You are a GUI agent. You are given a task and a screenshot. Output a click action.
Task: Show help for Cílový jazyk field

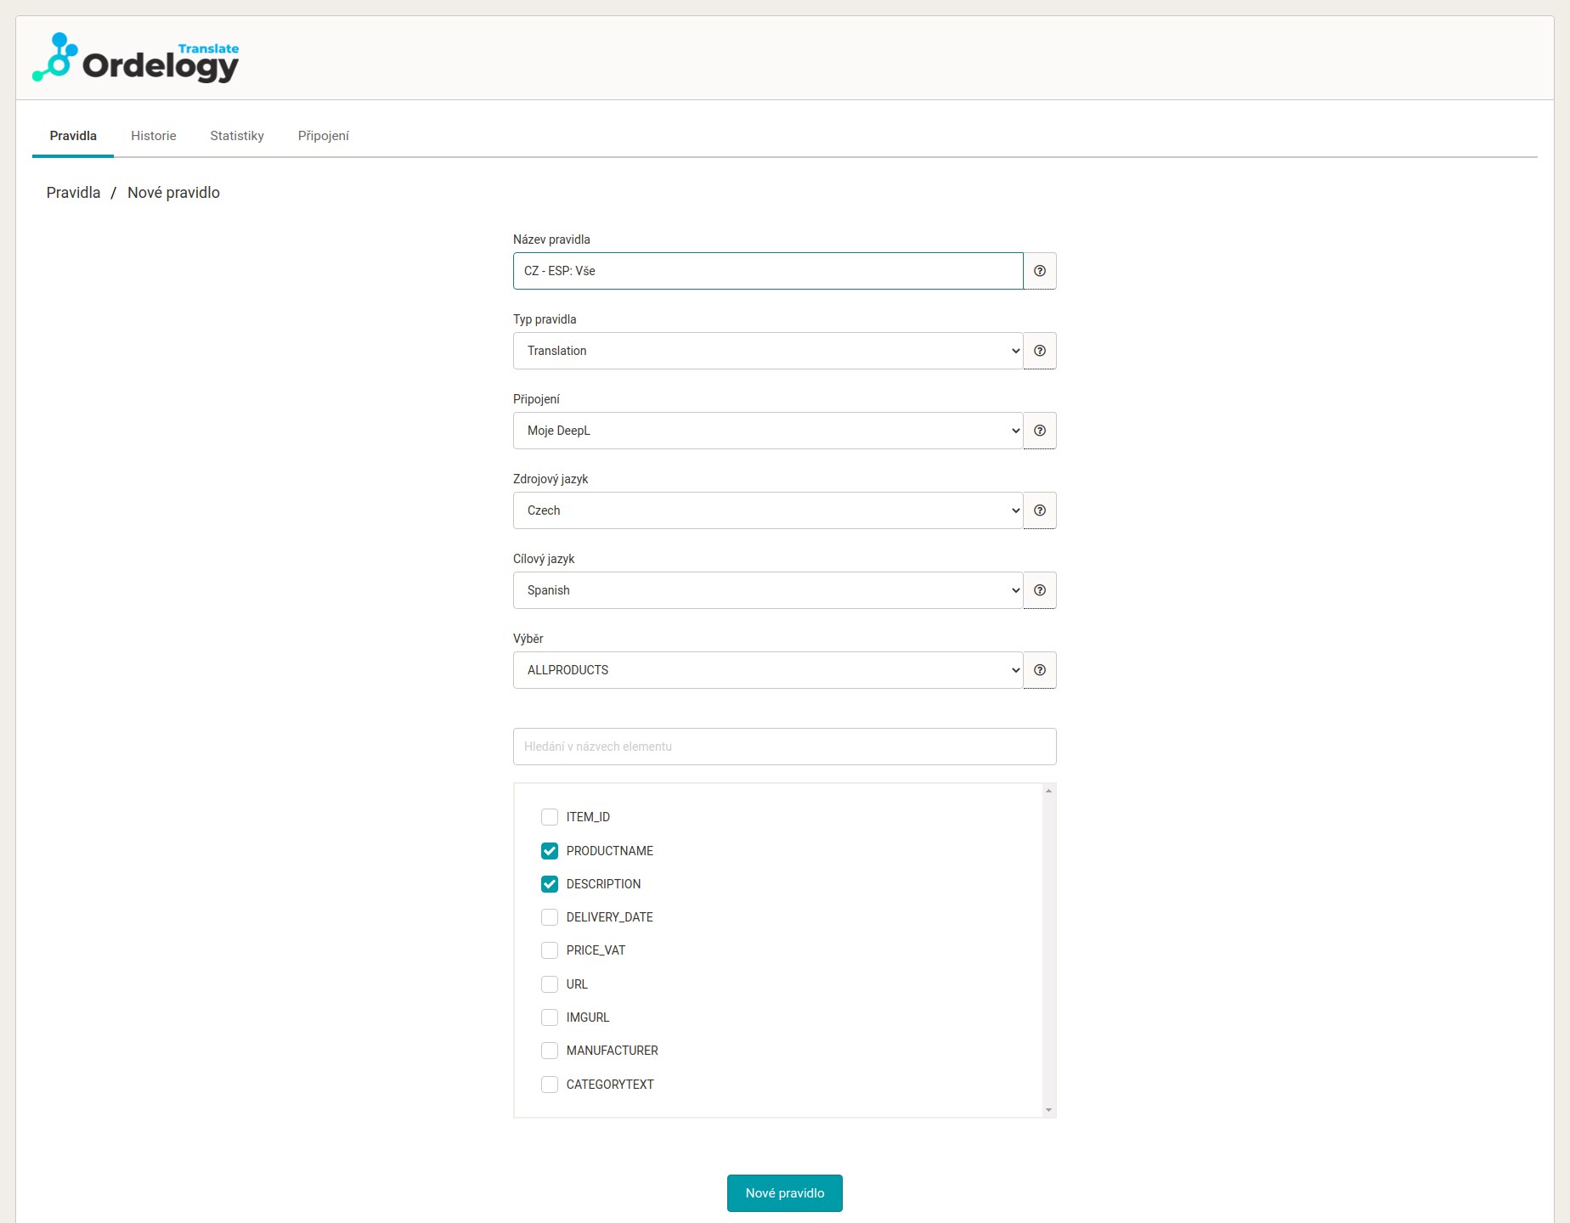click(x=1039, y=590)
